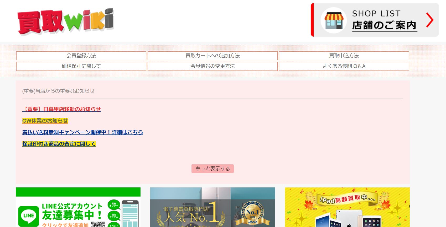Image resolution: width=446 pixels, height=227 pixels.
Task: Open the GW休業のお知らせ link
Action: click(45, 121)
